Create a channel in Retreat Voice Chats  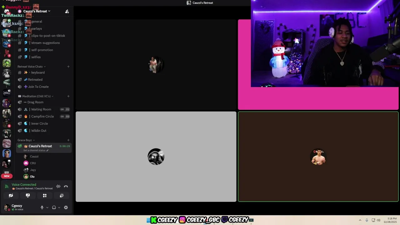coord(68,67)
